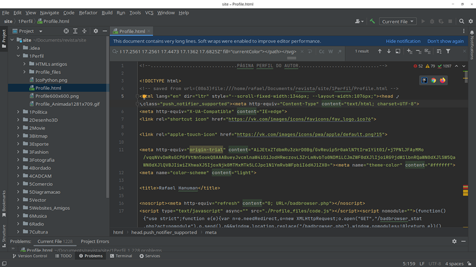
Task: Click Don't show again link
Action: pyautogui.click(x=446, y=41)
